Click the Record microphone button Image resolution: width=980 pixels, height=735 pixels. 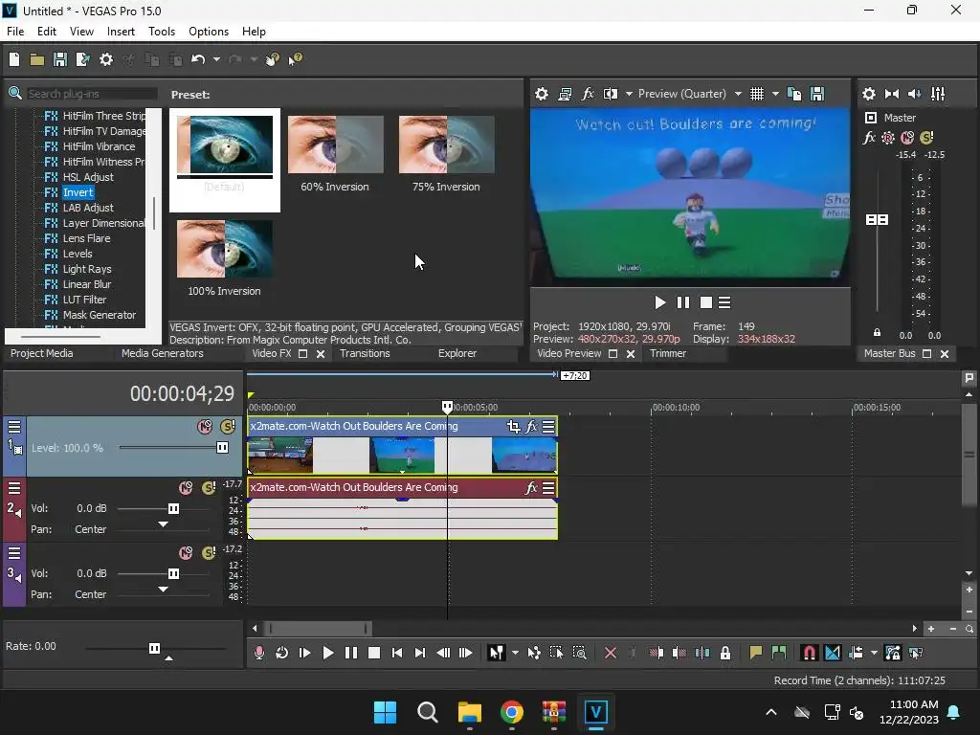coord(258,653)
